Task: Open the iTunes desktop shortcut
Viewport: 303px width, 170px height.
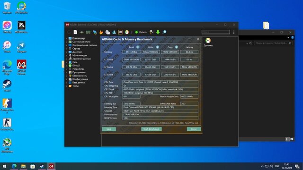Action: (x=7, y=47)
